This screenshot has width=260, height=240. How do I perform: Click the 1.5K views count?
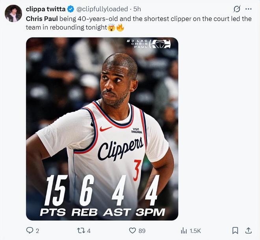tap(195, 231)
